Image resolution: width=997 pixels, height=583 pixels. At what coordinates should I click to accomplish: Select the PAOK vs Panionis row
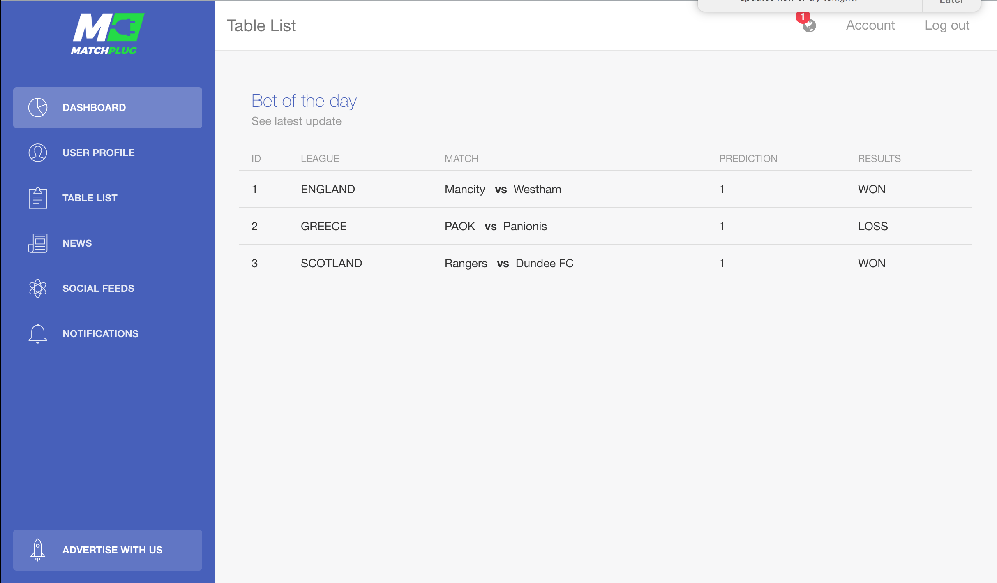pyautogui.click(x=606, y=226)
